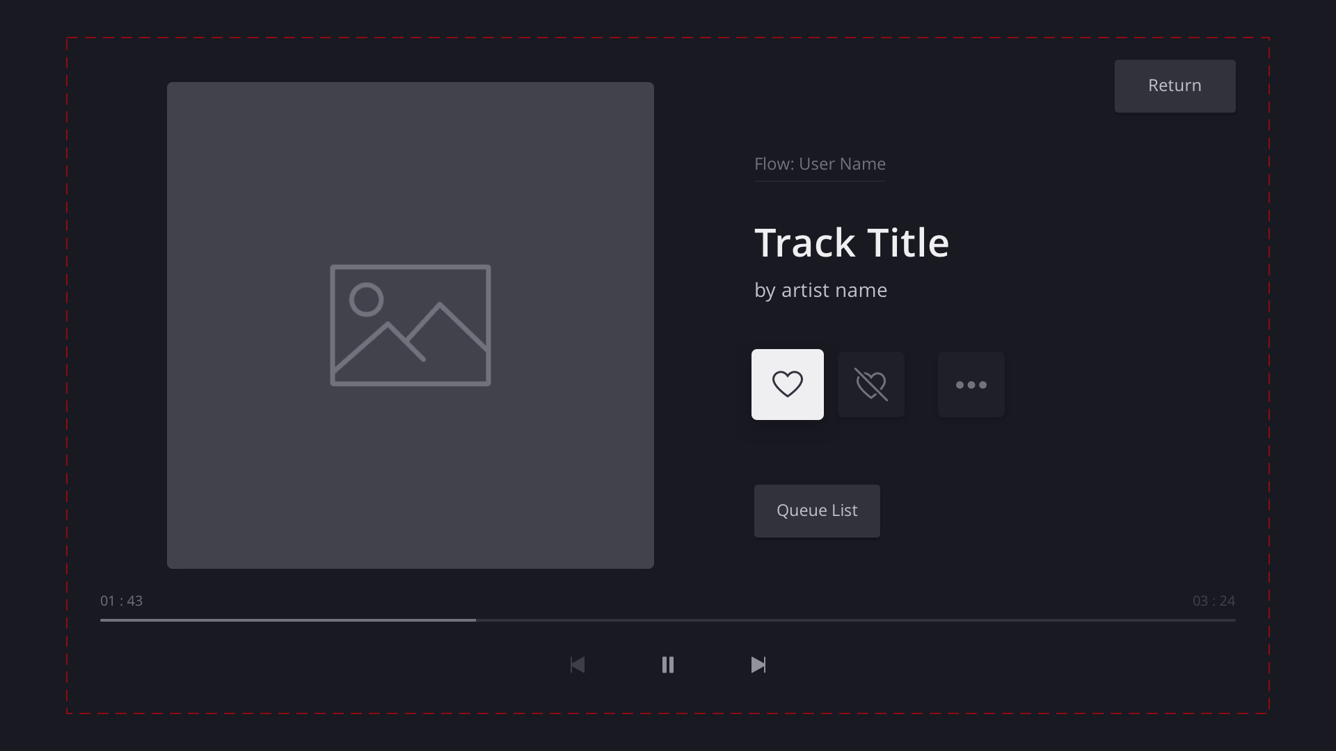
Task: Click the Return button
Action: click(x=1175, y=86)
